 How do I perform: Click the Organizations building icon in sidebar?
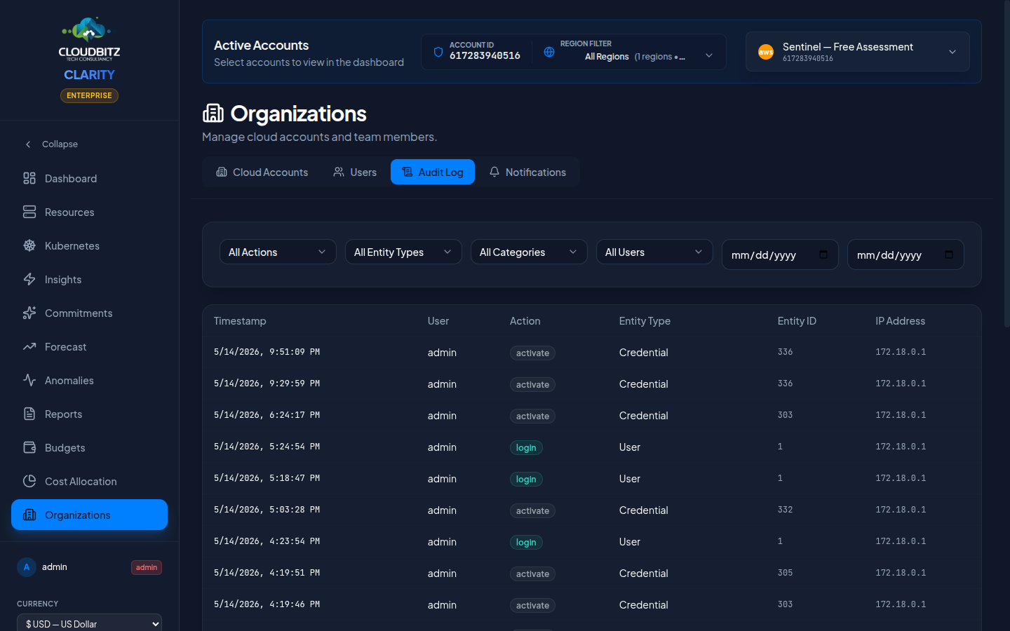point(29,515)
